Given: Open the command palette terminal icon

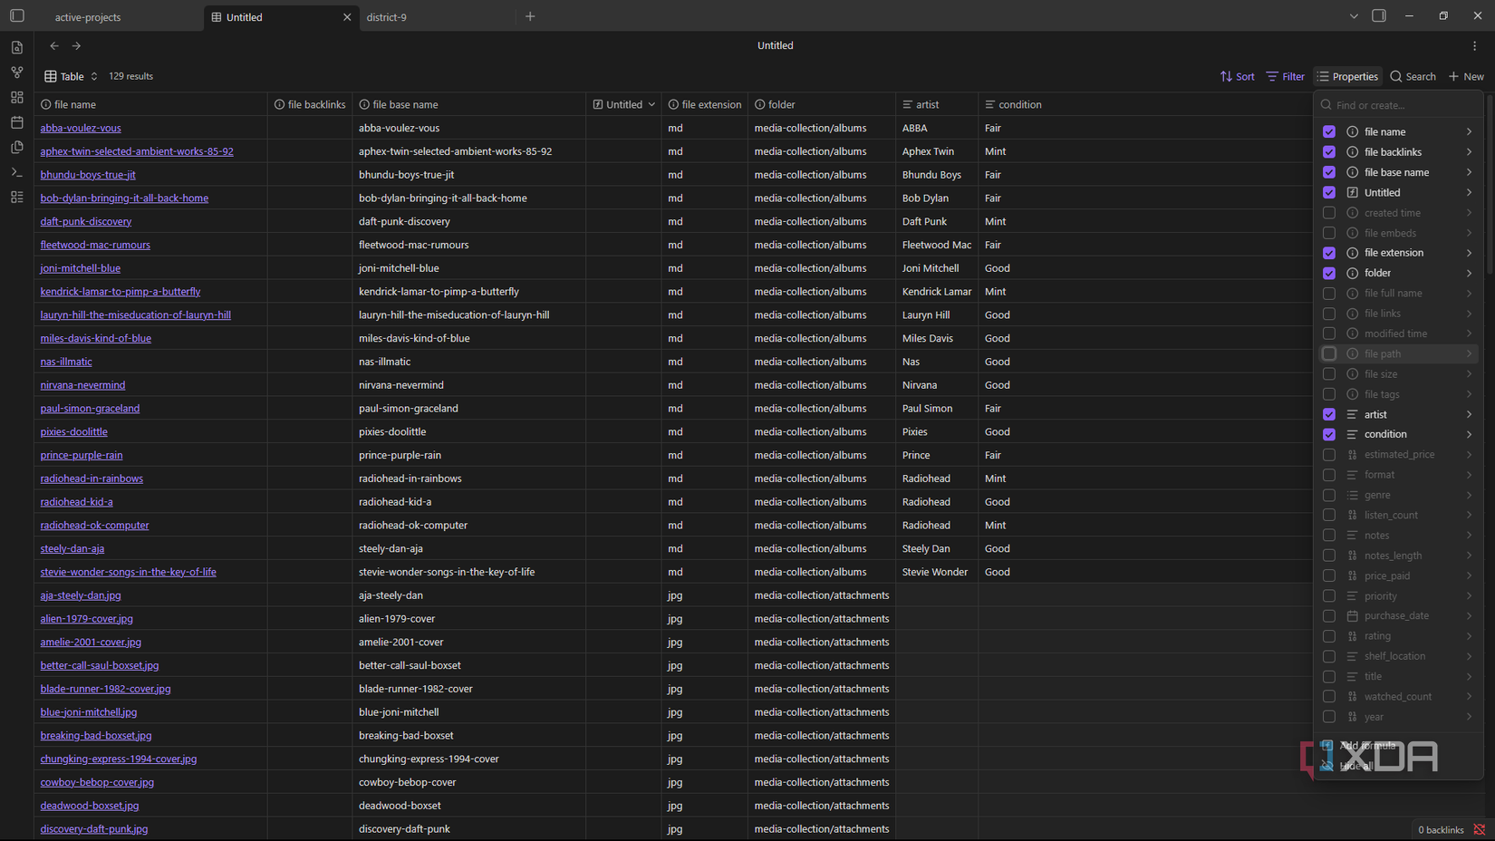Looking at the screenshot, I should point(17,172).
